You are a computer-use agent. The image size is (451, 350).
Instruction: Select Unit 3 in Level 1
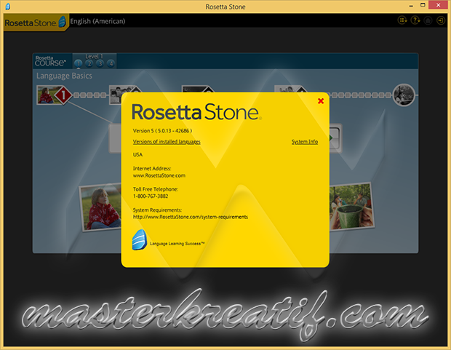(100, 63)
